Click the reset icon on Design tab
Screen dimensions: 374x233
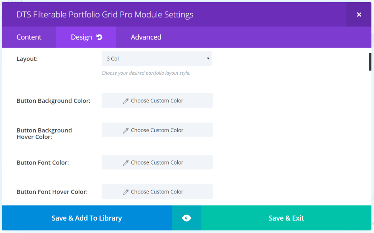point(99,37)
